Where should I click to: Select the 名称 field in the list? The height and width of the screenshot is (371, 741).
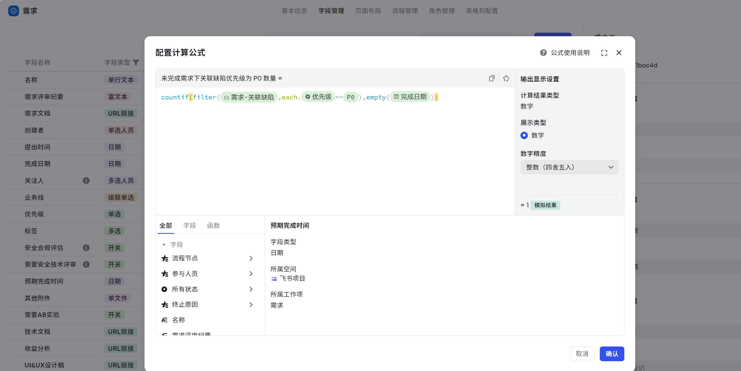178,320
